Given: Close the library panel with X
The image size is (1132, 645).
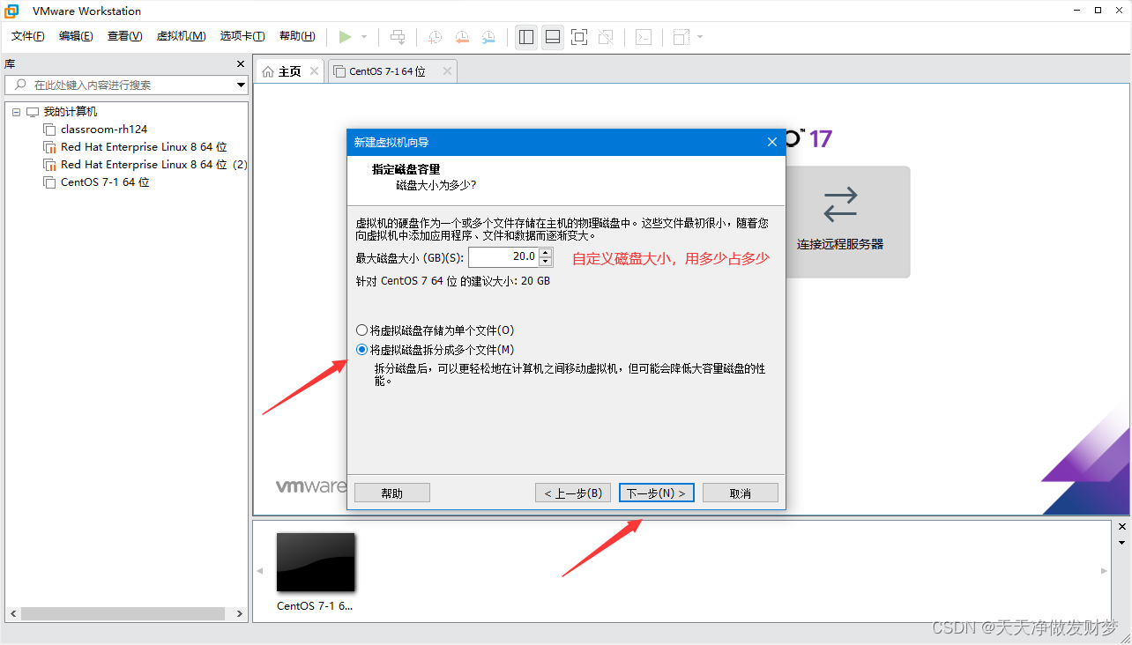Looking at the screenshot, I should pos(241,64).
